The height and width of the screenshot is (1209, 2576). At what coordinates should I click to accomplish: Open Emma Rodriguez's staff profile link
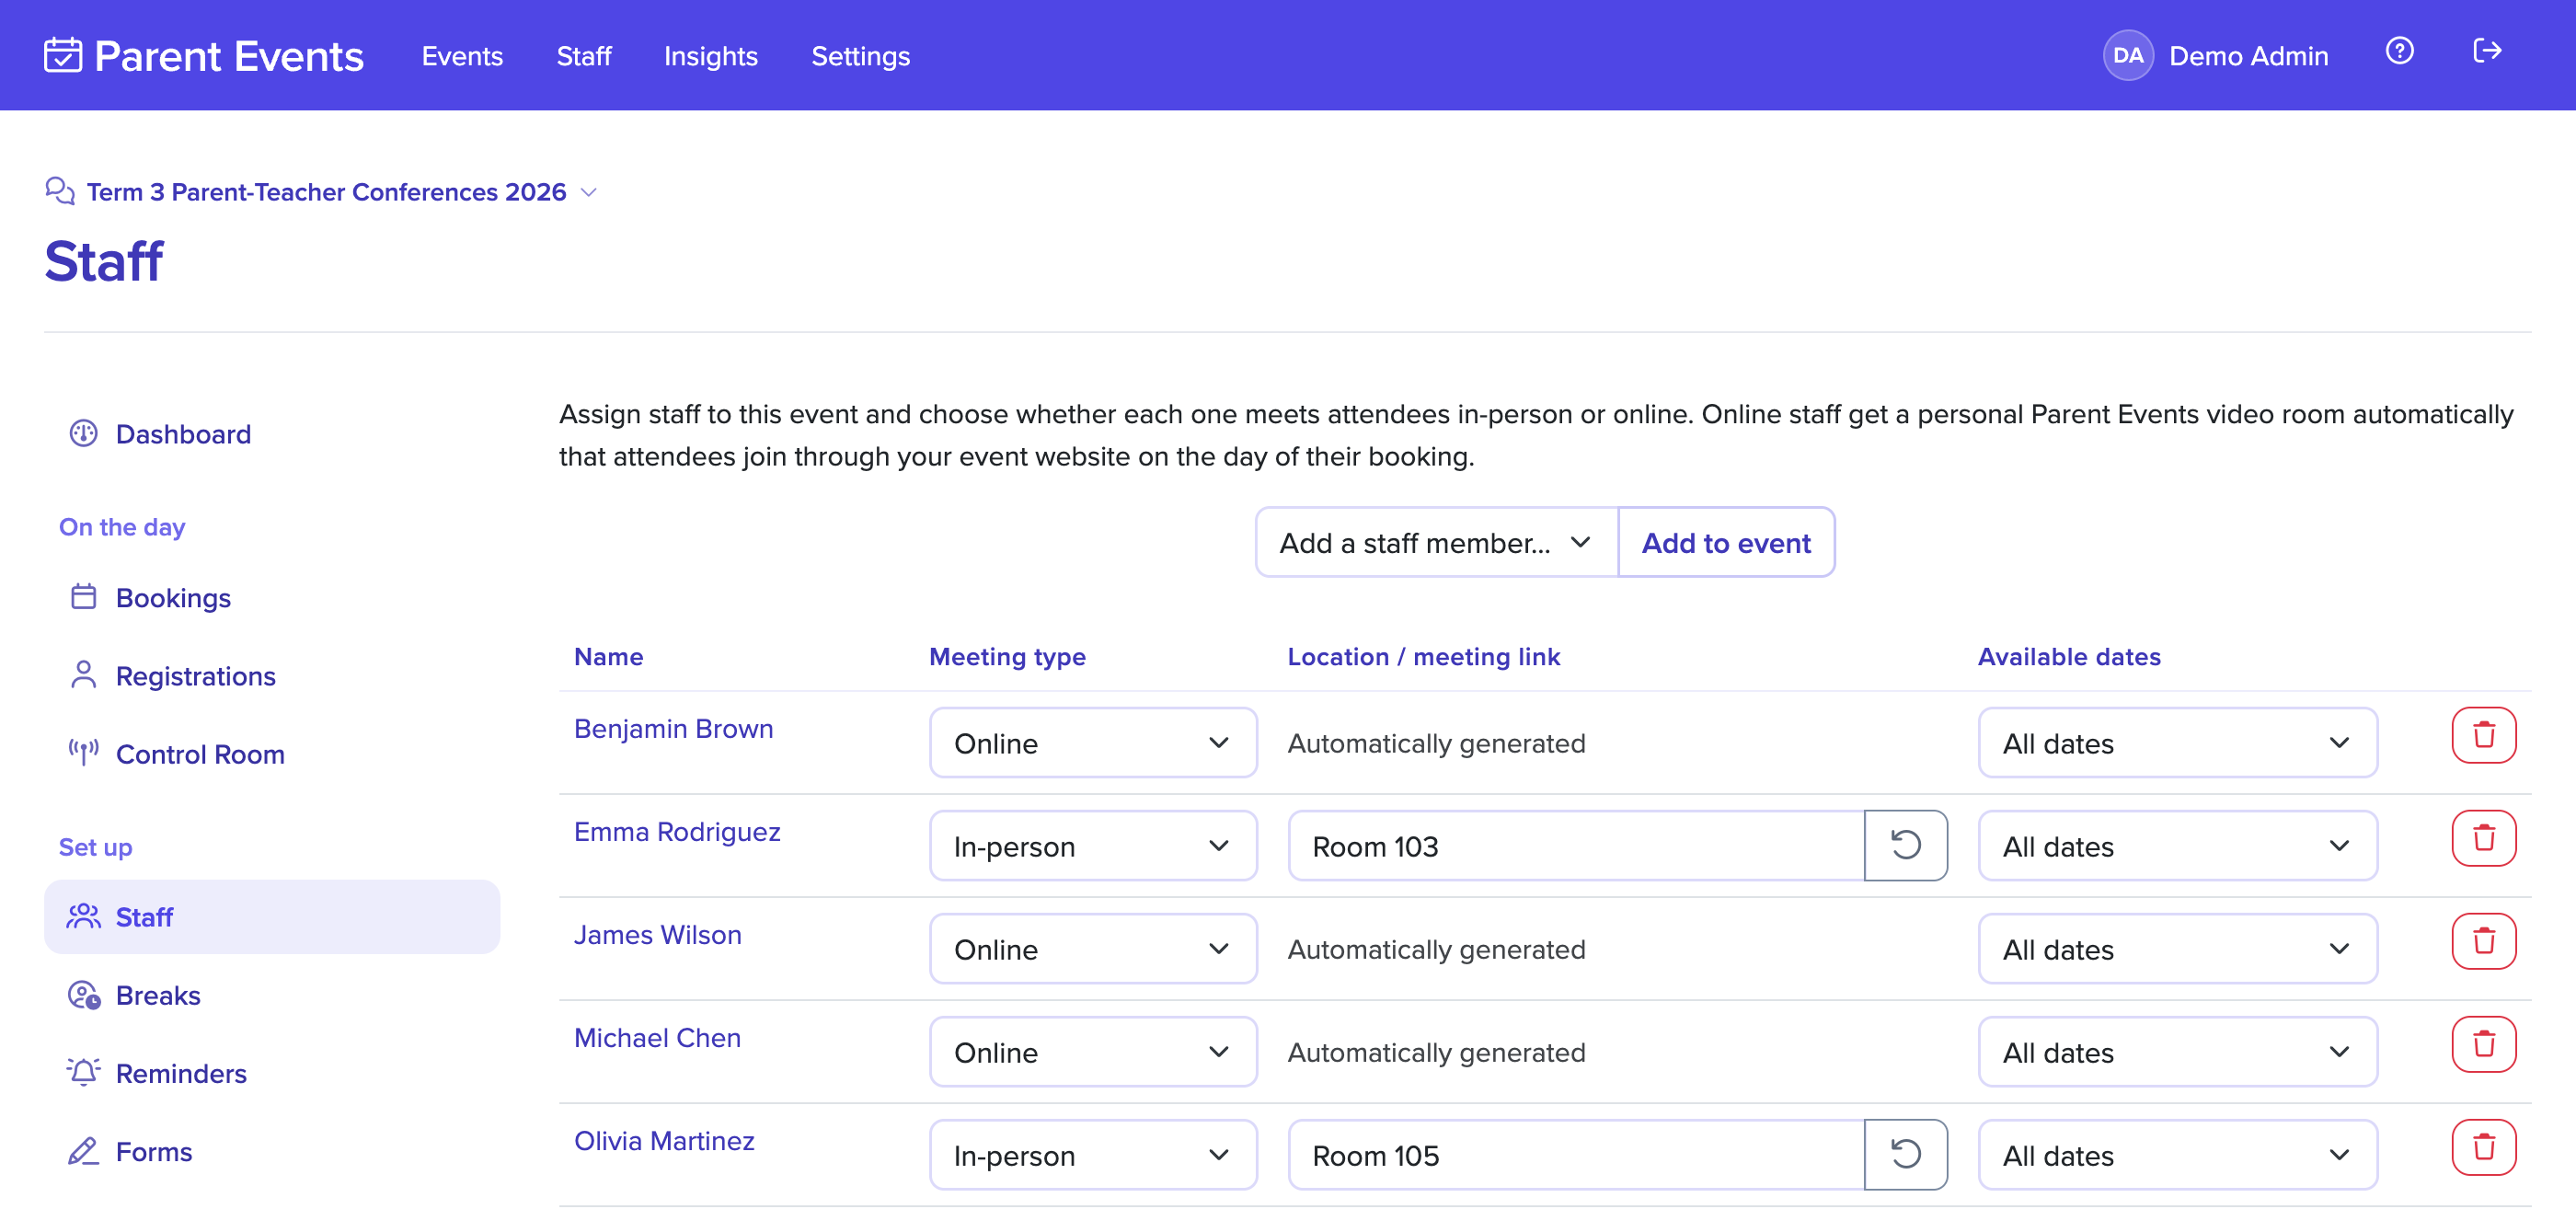coord(677,831)
